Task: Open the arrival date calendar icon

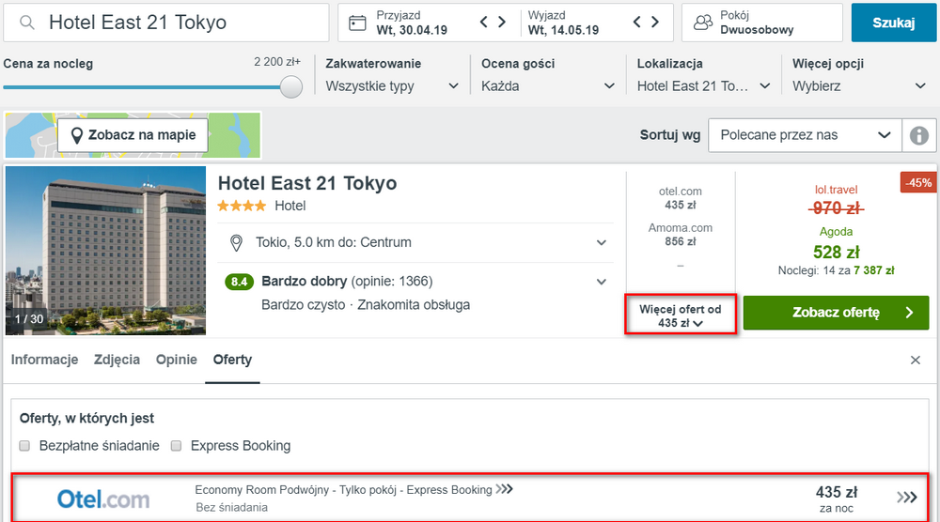Action: pos(357,23)
